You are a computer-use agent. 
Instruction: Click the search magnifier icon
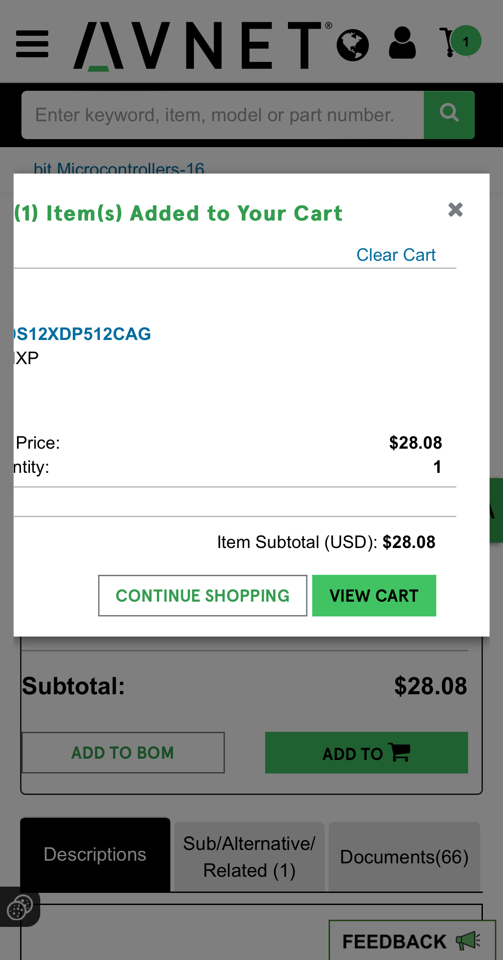point(449,114)
